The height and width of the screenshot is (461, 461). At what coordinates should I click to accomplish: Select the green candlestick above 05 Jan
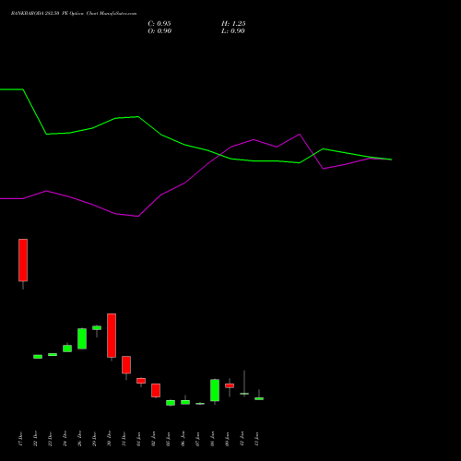click(x=171, y=403)
